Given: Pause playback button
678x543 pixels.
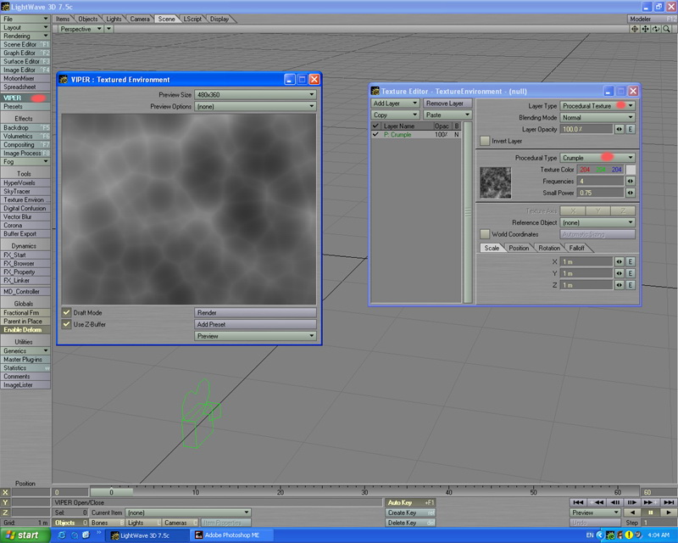Looking at the screenshot, I should click(650, 512).
